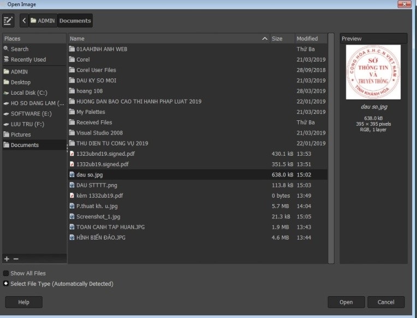This screenshot has height=318, width=417.
Task: Sort files by the Name column
Action: tap(164, 39)
